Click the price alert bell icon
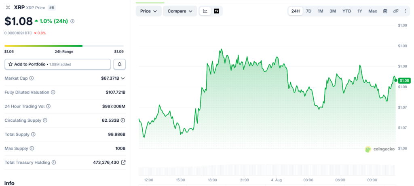Image resolution: width=414 pixels, height=186 pixels. coord(120,64)
